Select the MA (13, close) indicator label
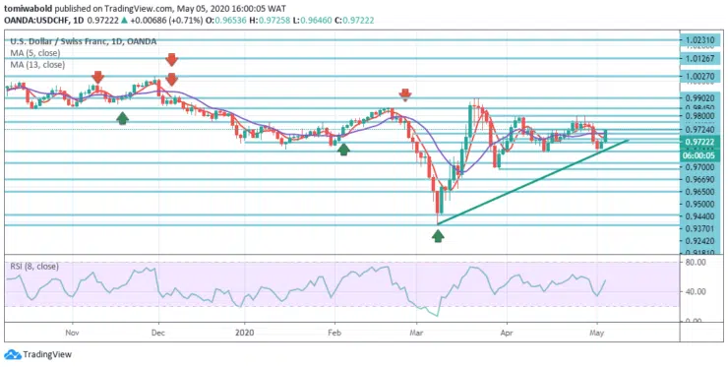 [x=37, y=65]
